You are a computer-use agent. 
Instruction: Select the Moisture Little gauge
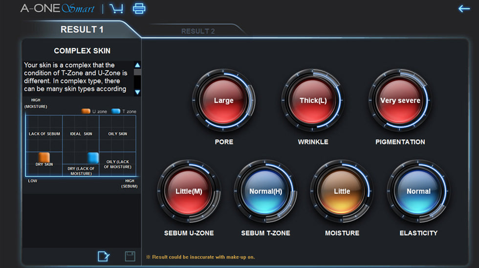342,191
